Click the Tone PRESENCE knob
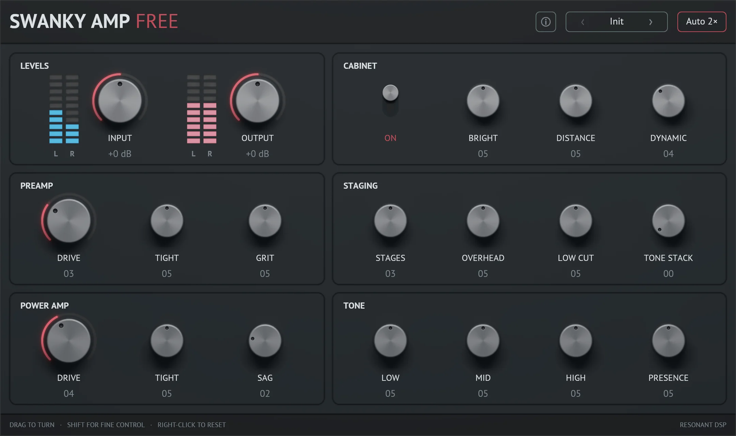The width and height of the screenshot is (736, 436). (668, 341)
